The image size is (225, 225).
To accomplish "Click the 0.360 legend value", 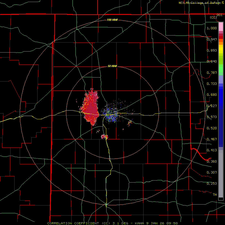I will pos(212,161).
